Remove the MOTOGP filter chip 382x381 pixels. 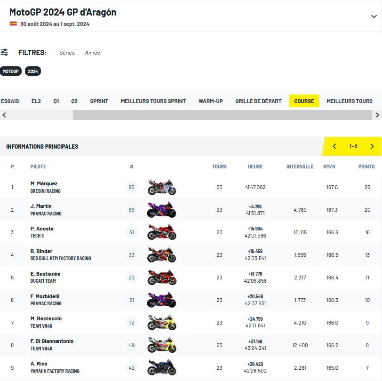(10, 71)
